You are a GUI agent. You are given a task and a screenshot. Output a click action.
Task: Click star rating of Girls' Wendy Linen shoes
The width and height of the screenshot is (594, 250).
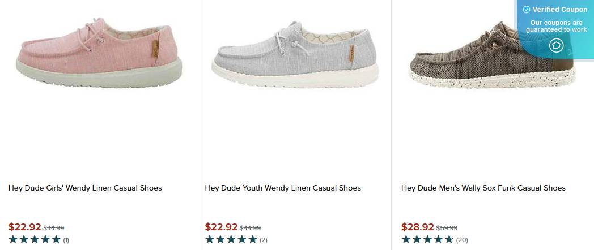pyautogui.click(x=35, y=239)
